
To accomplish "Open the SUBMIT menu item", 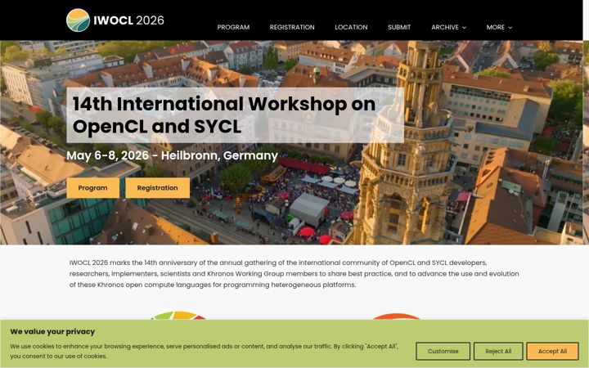I will tap(399, 28).
